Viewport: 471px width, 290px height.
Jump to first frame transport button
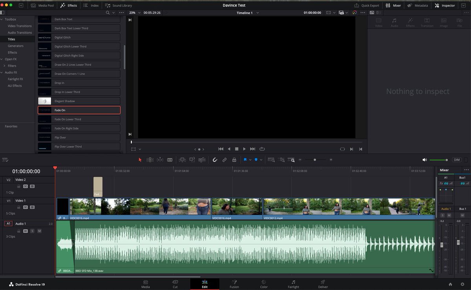[x=221, y=149]
